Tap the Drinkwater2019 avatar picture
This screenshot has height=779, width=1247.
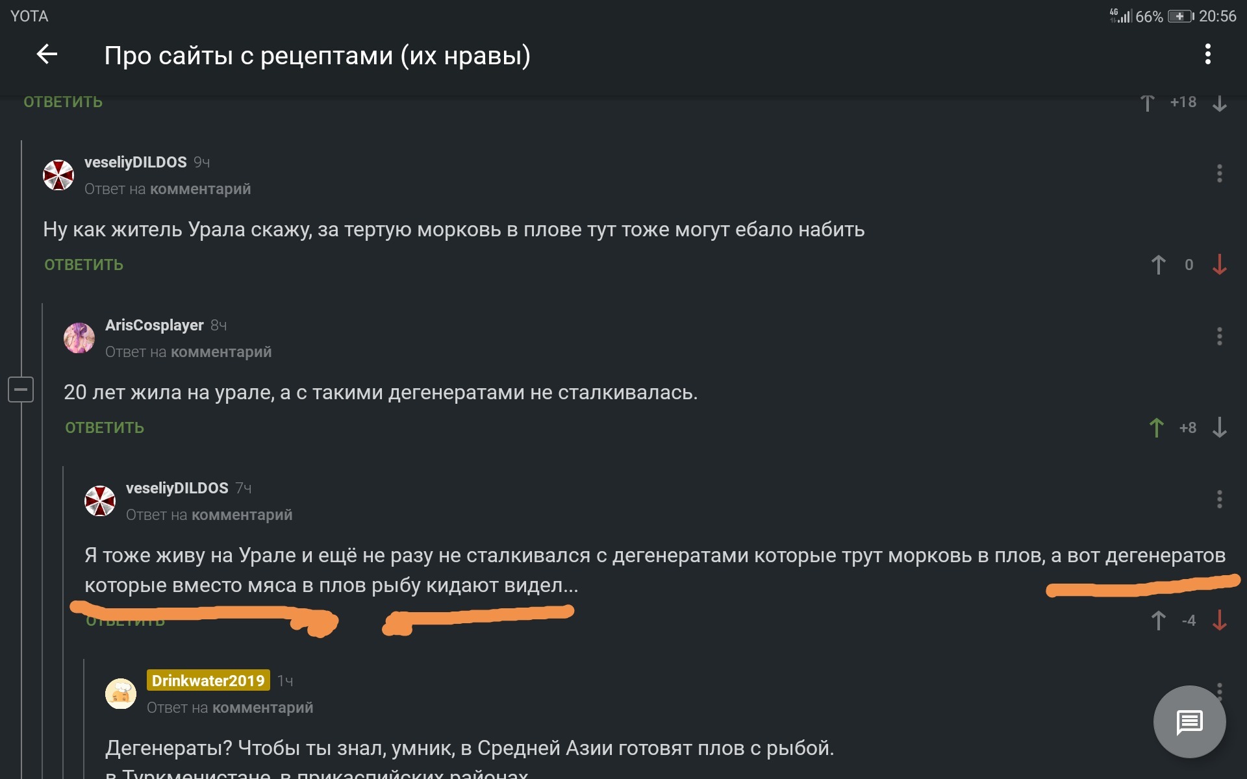point(121,694)
